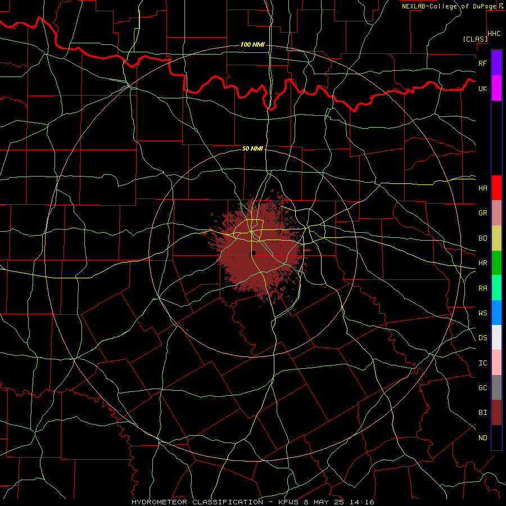Click the black radar site dot at center

[x=254, y=252]
